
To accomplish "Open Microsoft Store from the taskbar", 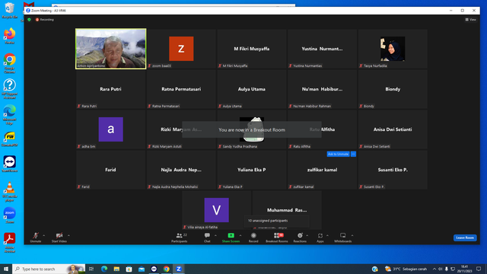I will (129, 269).
